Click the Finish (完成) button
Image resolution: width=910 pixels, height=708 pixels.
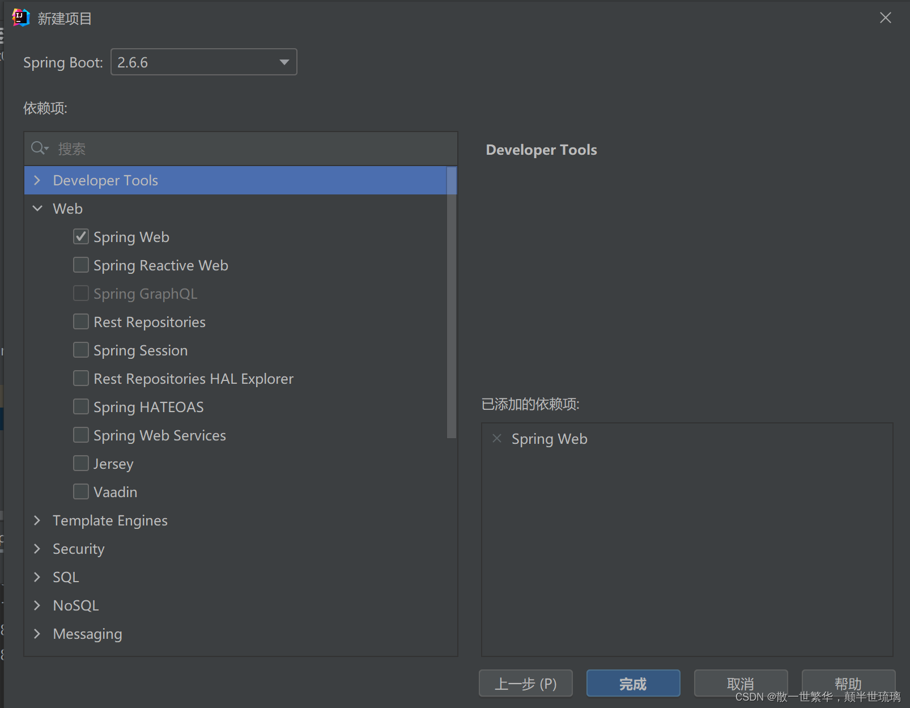pyautogui.click(x=633, y=684)
